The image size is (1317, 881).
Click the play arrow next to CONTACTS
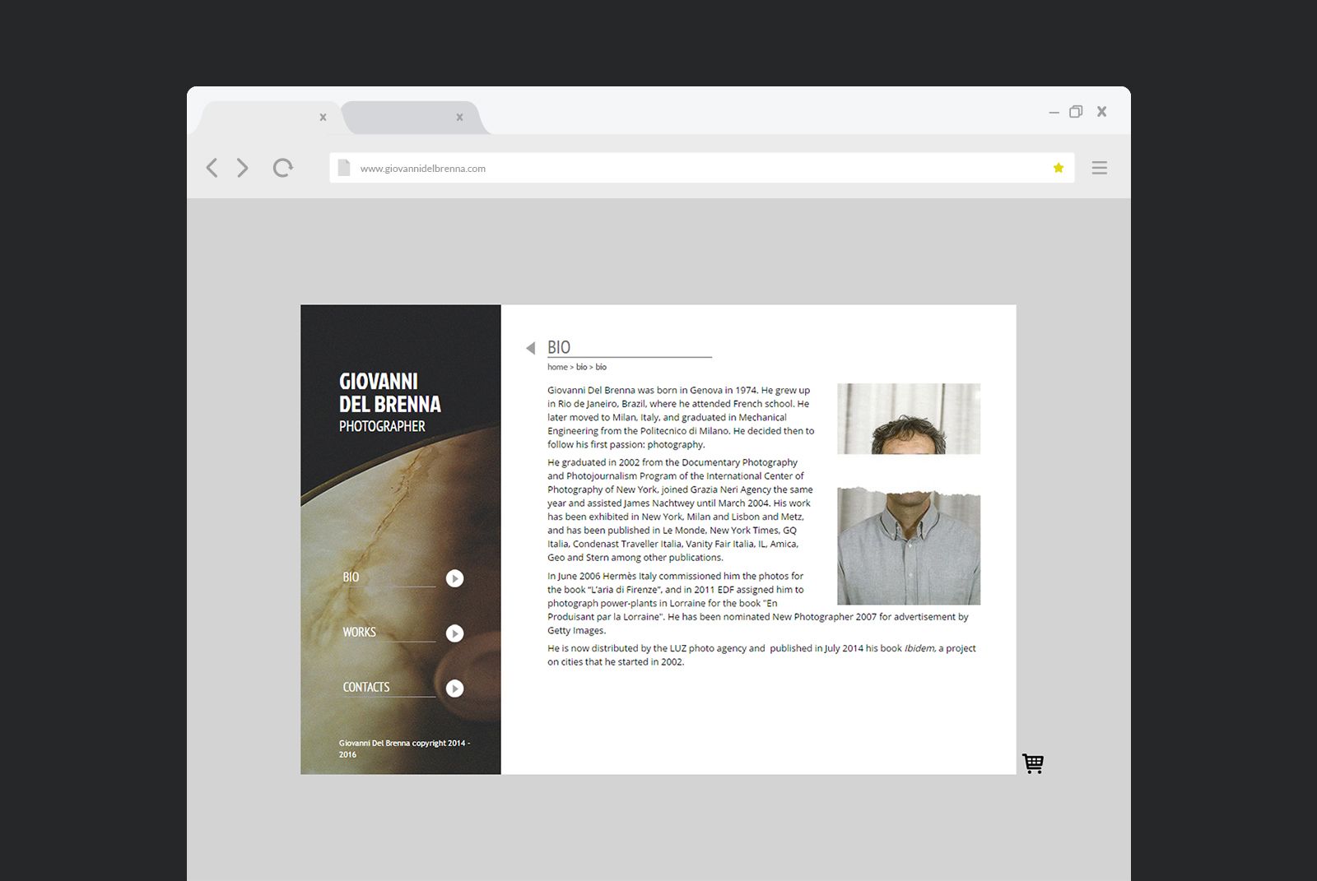[x=454, y=689]
